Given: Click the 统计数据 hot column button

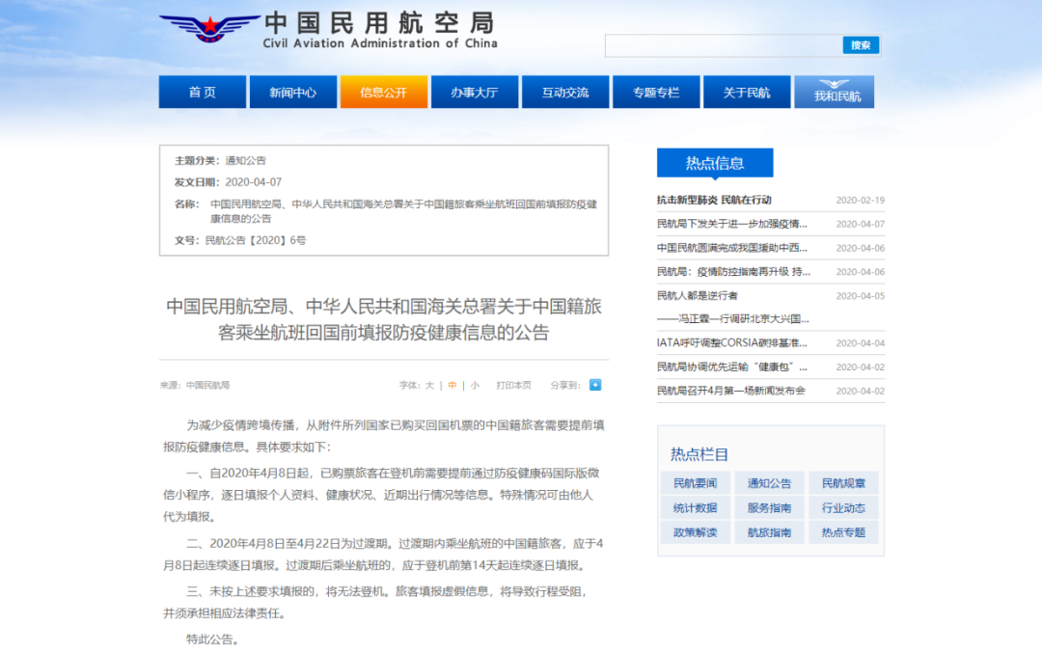Looking at the screenshot, I should (695, 507).
